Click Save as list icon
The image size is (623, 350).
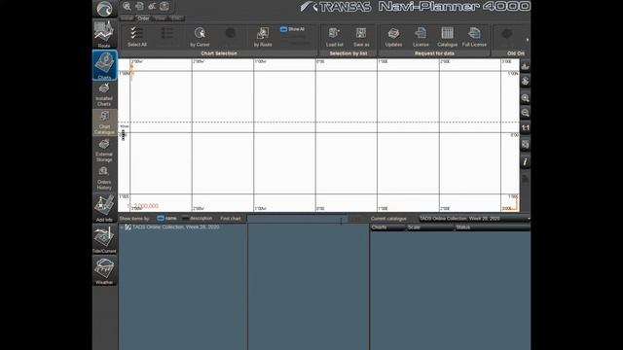point(361,37)
